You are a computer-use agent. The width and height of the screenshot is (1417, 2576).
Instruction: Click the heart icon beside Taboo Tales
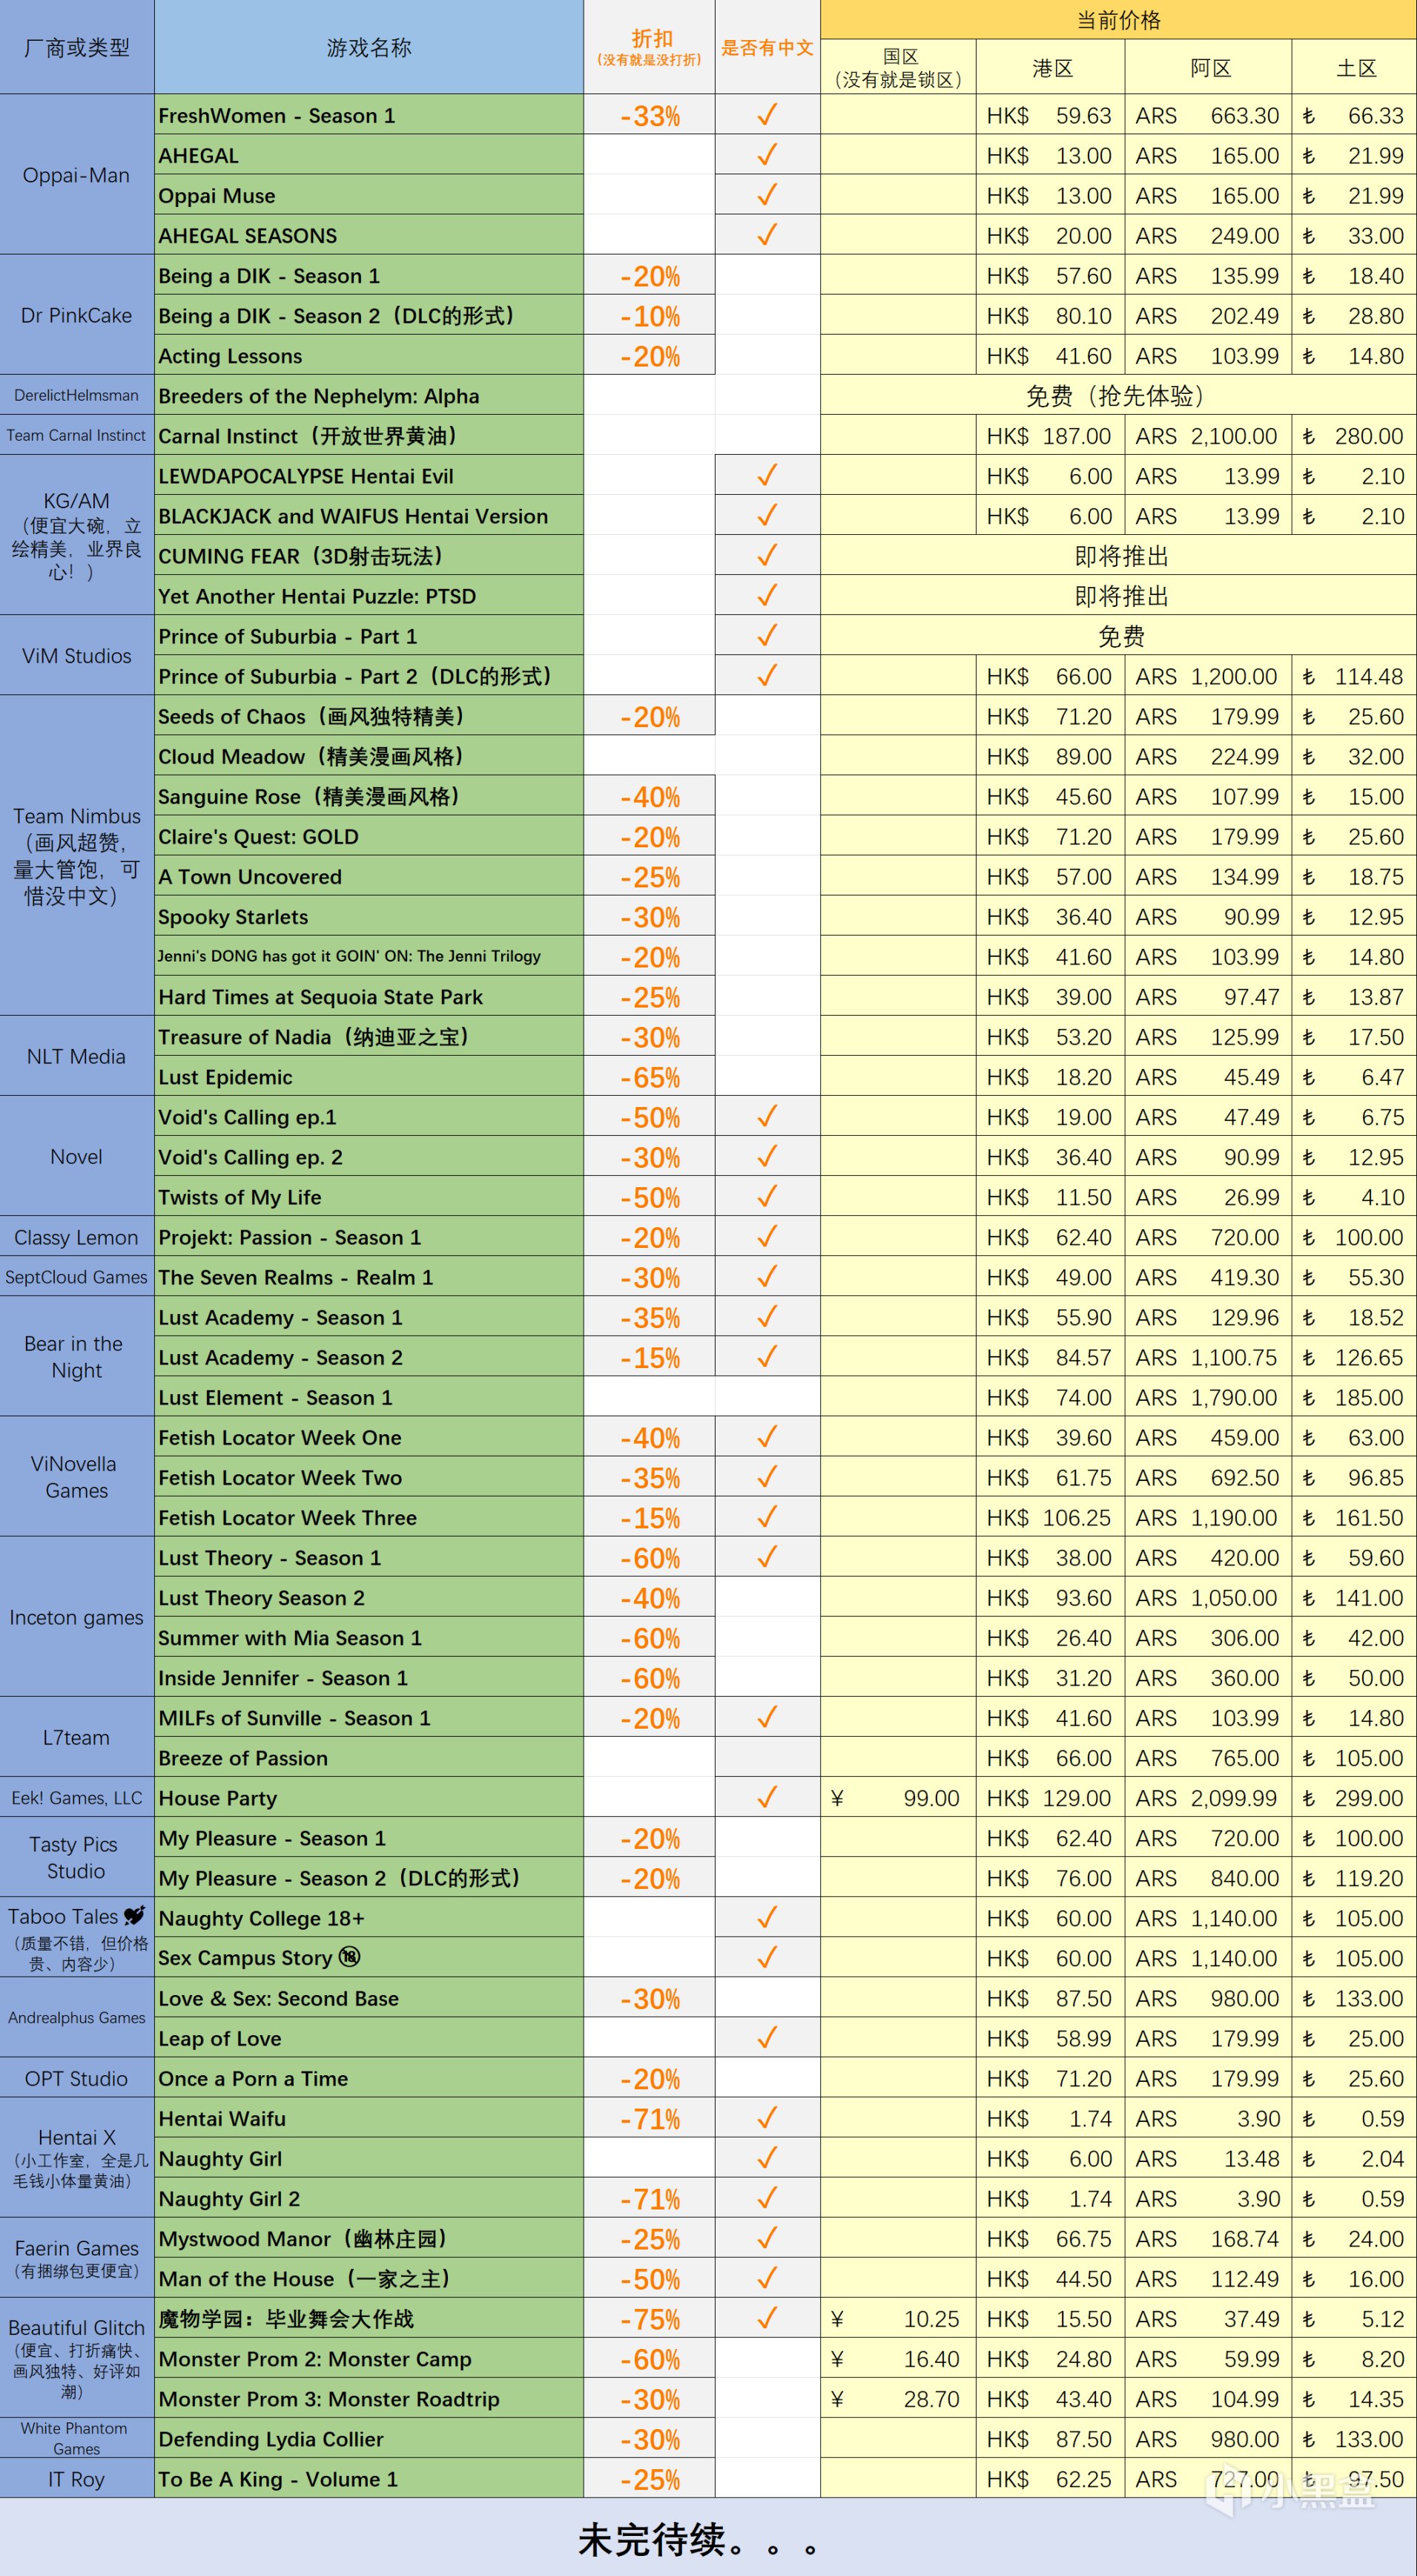tap(135, 1916)
